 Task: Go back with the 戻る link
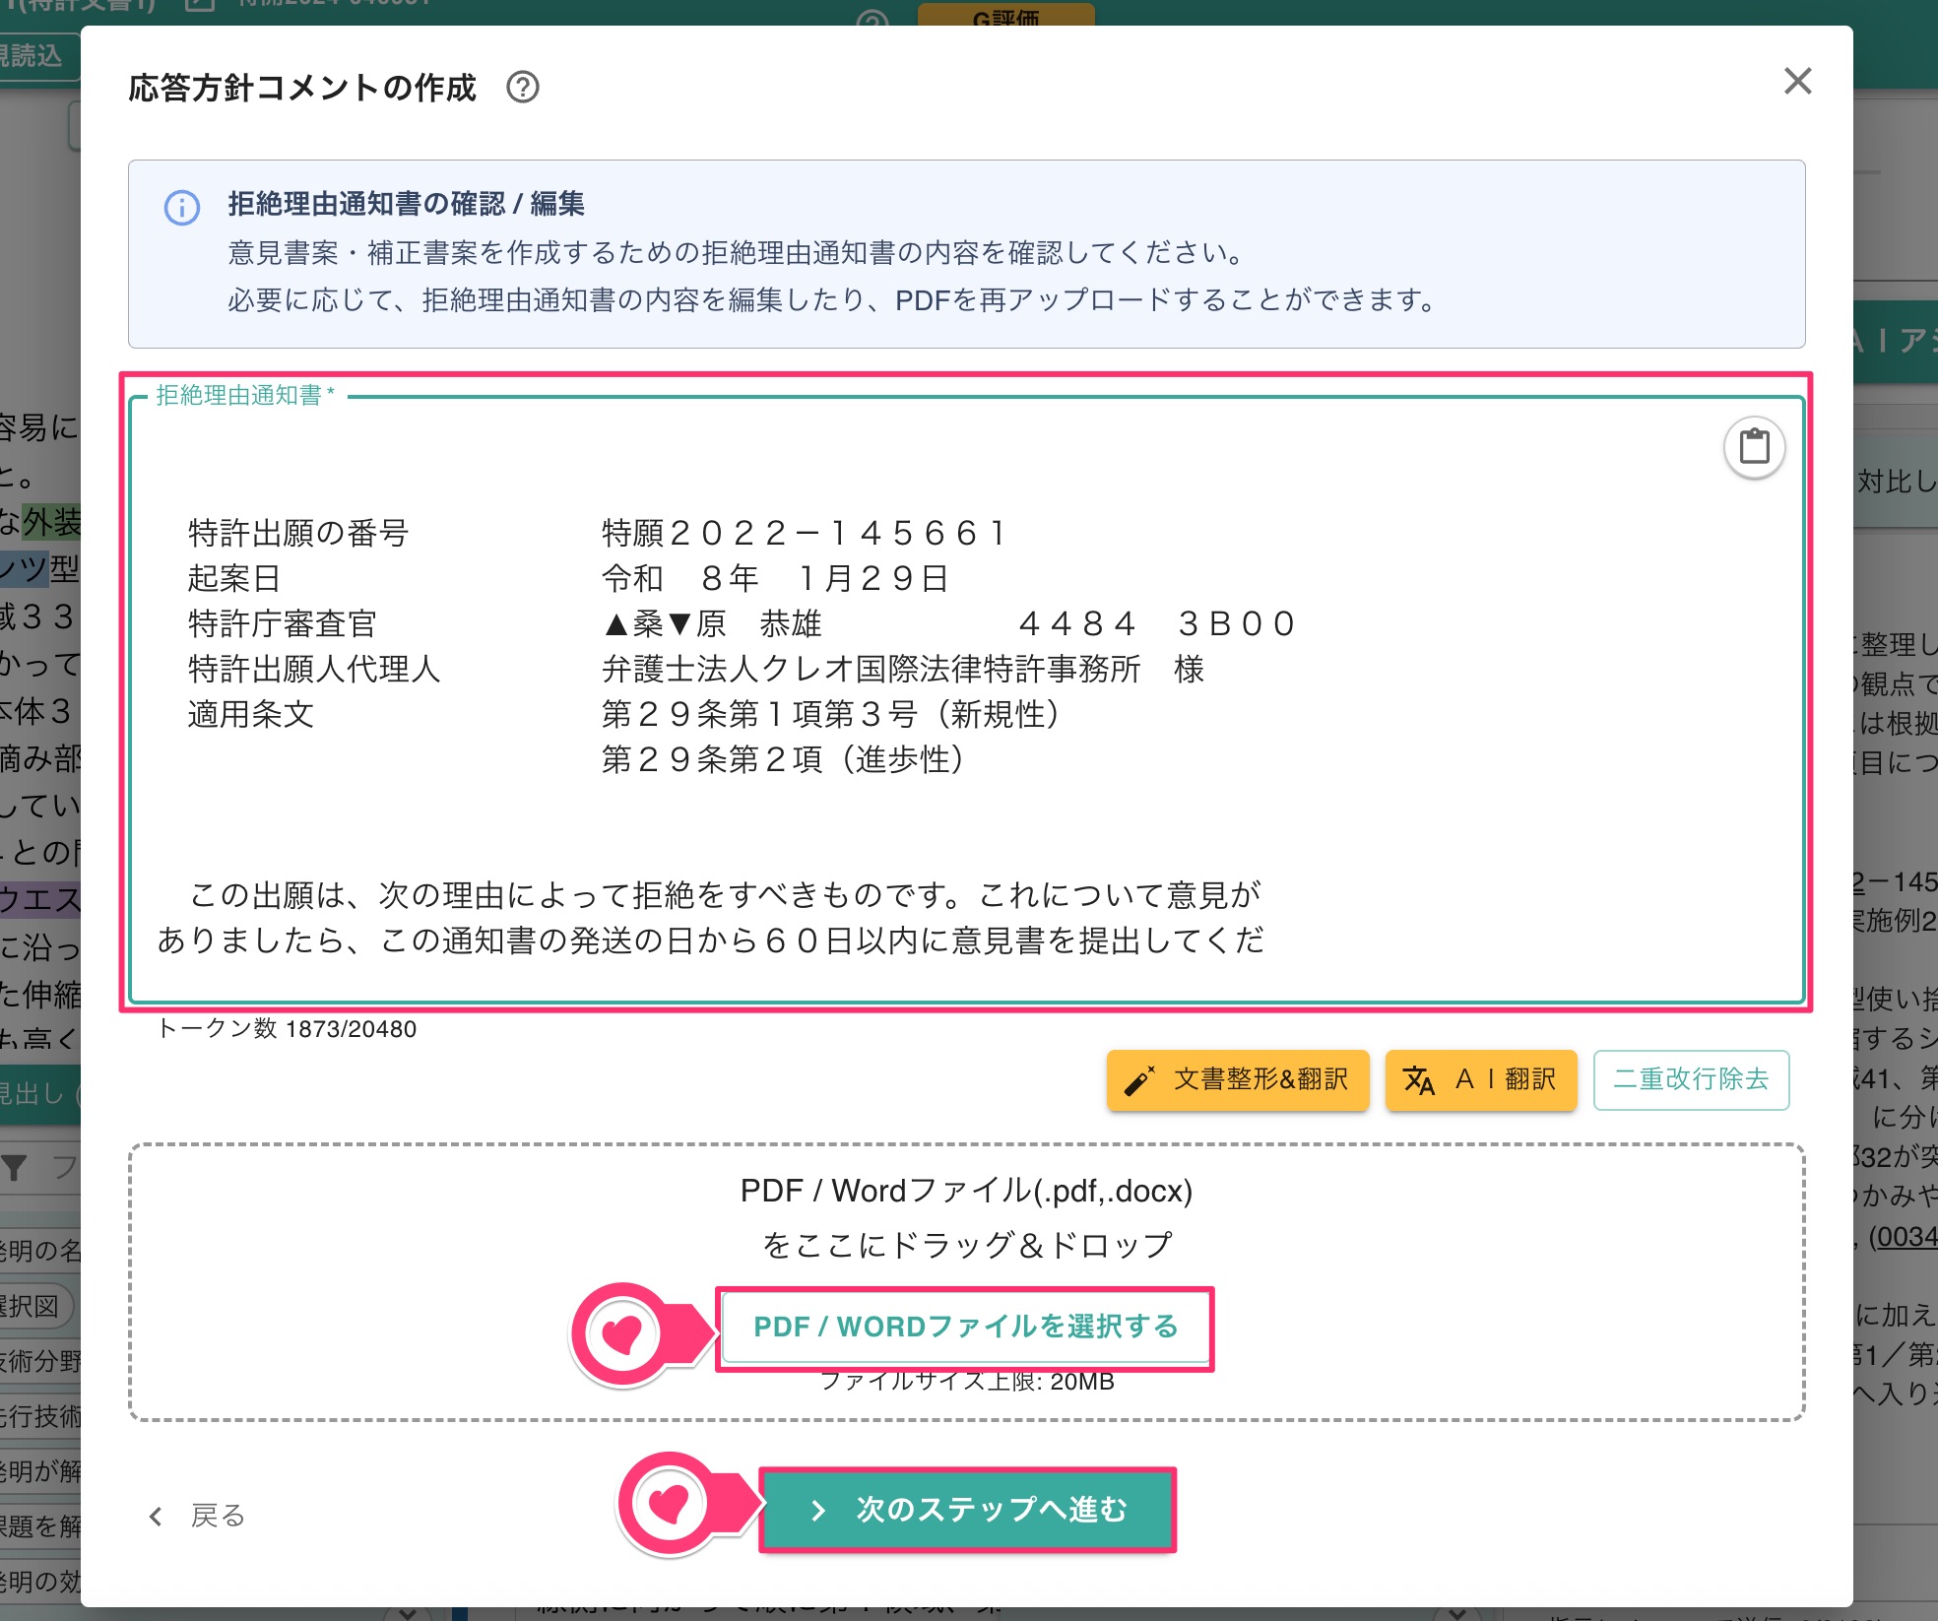coord(197,1516)
